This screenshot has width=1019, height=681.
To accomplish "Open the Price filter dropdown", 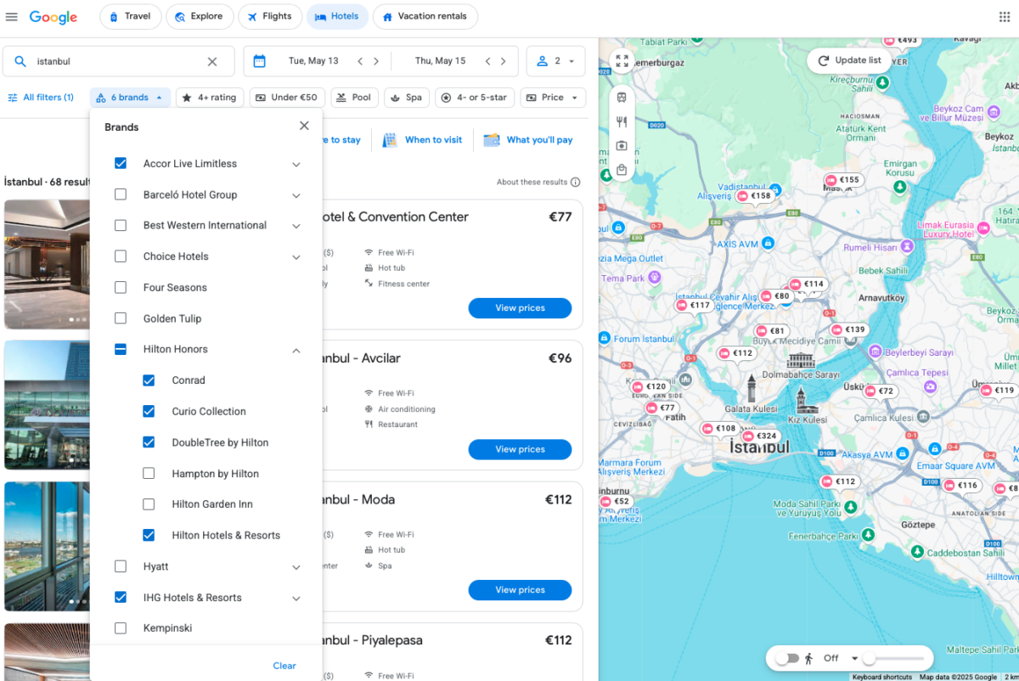I will click(x=553, y=98).
